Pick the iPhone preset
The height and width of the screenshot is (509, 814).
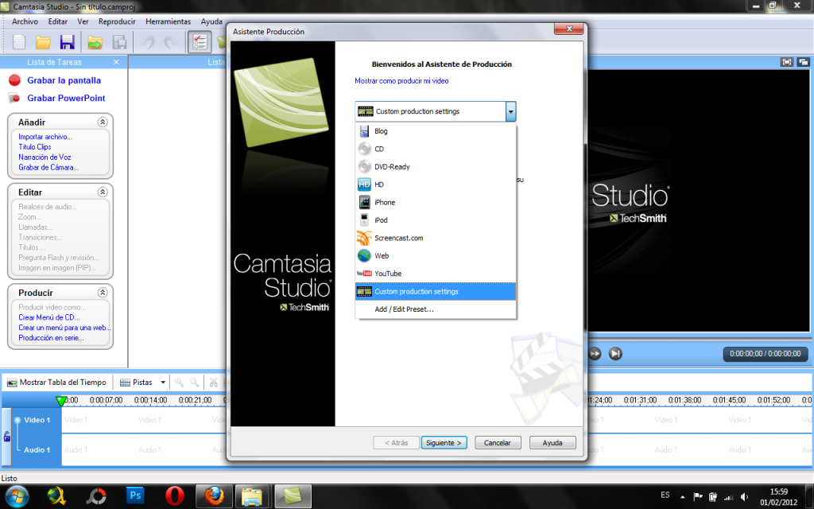pyautogui.click(x=436, y=203)
